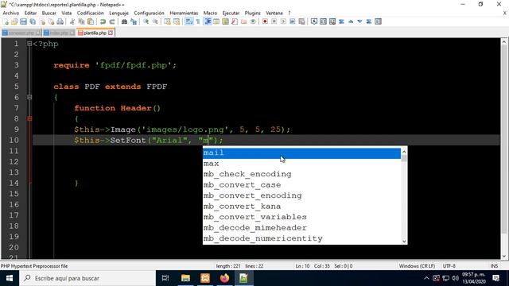
Task: Click the Print toolbar icon
Action: 60,21
